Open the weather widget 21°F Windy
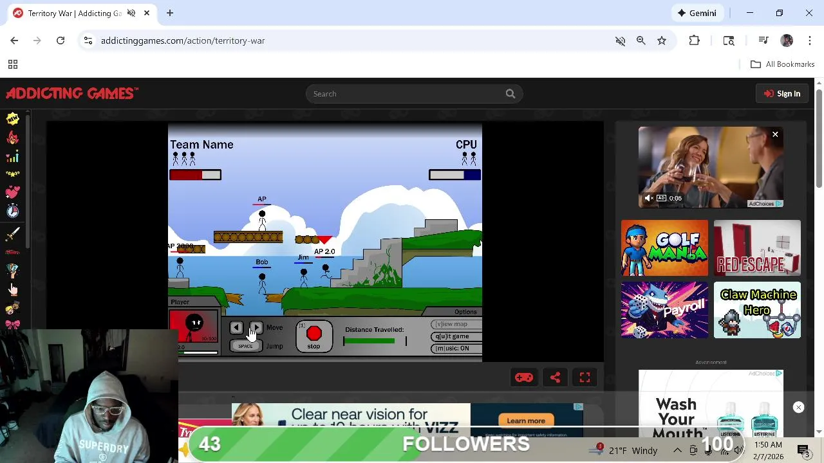The width and height of the screenshot is (824, 463). point(623,450)
